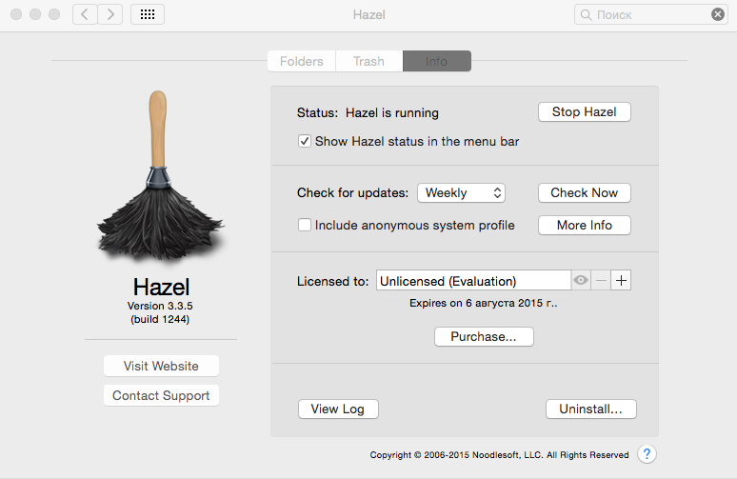Screen dimensions: 737x479
Task: Click the forward navigation arrow
Action: click(110, 14)
